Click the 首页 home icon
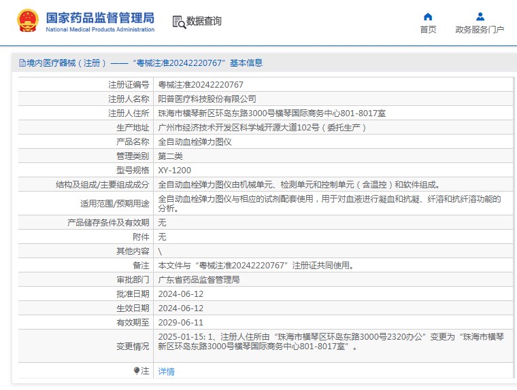517x390 pixels. 428,16
